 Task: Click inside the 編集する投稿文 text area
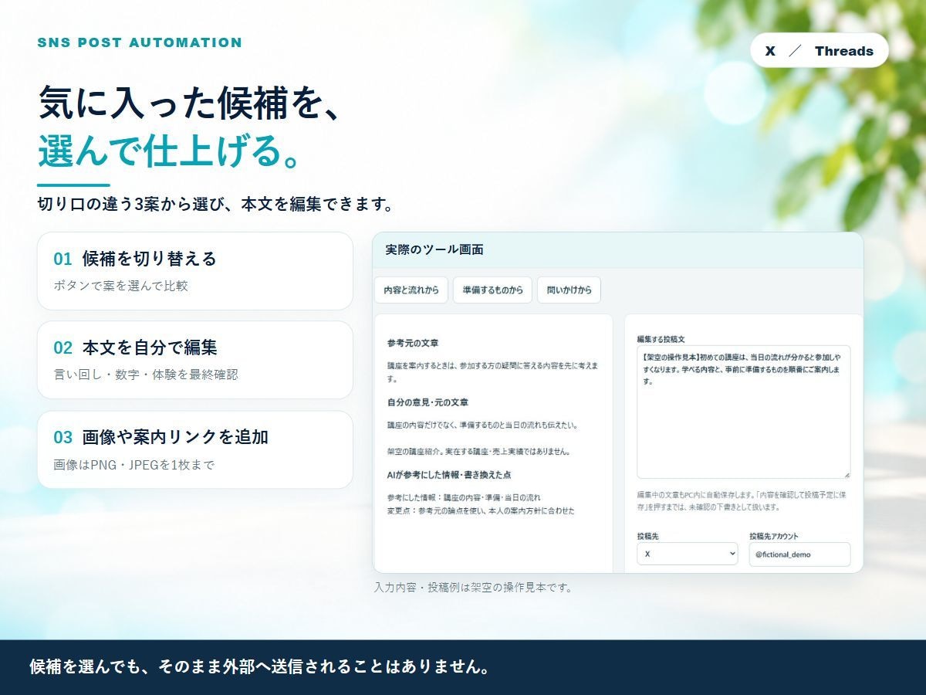pos(744,412)
